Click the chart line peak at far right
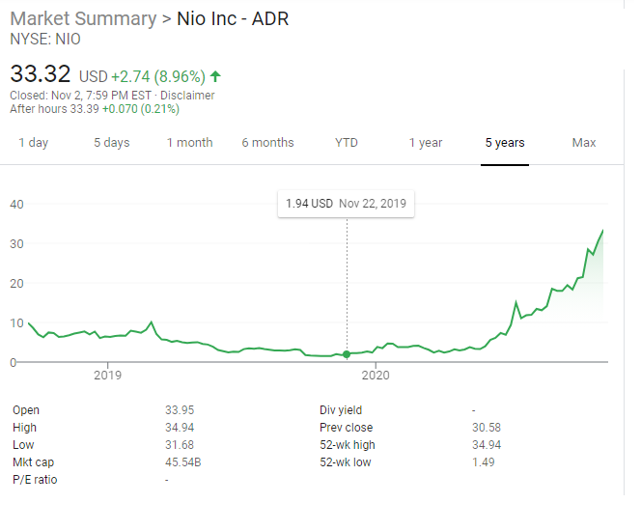 pos(603,231)
